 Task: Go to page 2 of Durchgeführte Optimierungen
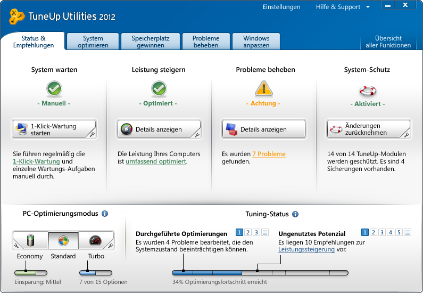click(248, 232)
